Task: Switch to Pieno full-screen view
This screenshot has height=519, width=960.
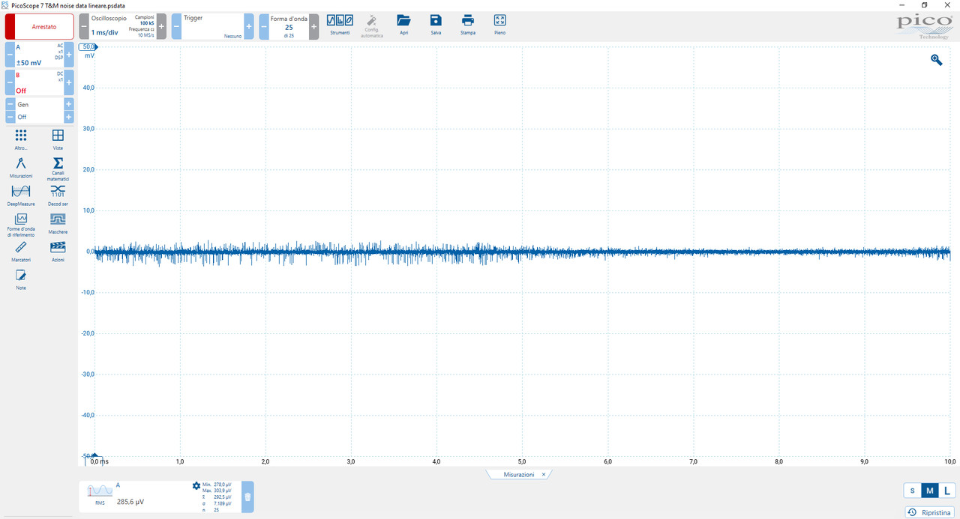Action: [x=500, y=25]
